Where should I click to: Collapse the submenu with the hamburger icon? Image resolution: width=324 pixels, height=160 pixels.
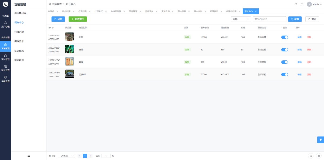[29, 156]
